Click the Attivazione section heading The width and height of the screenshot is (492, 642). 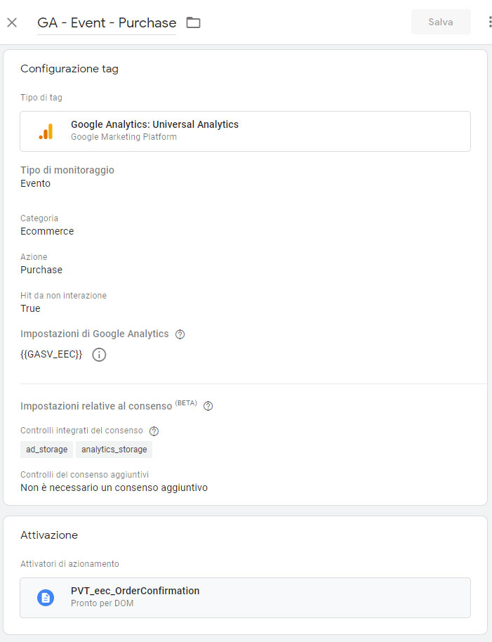pyautogui.click(x=49, y=535)
